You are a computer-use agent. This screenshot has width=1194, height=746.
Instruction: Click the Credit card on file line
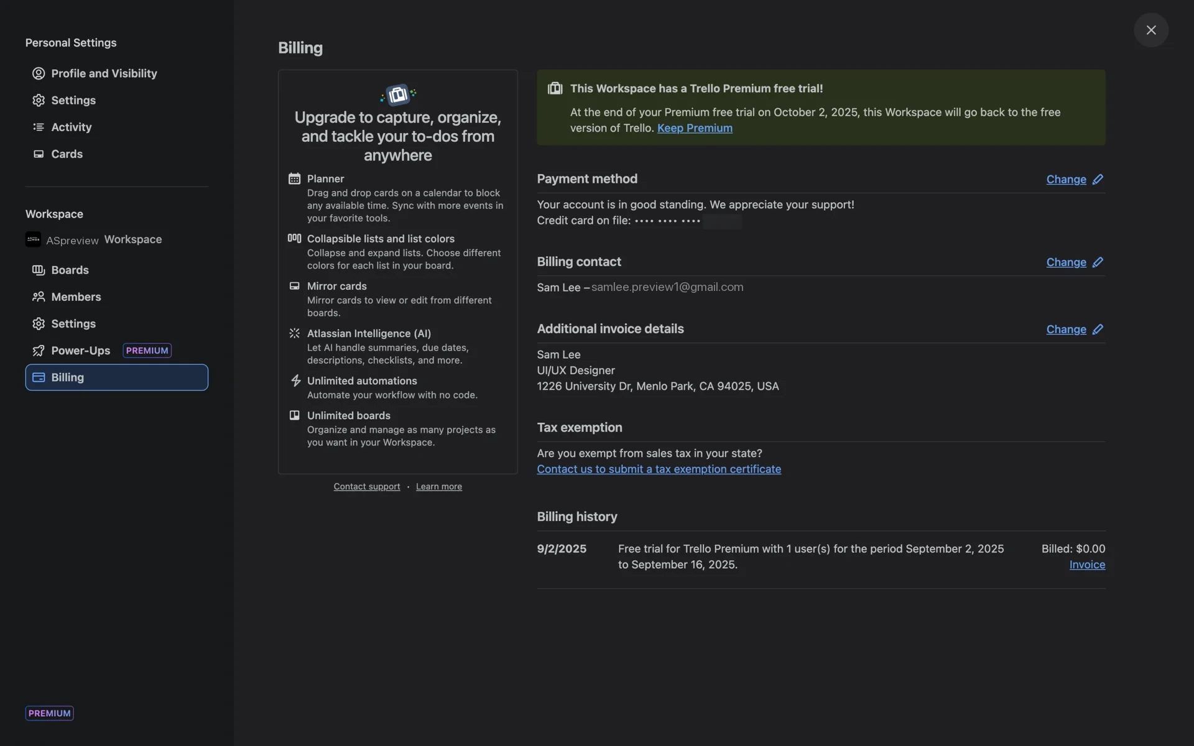[639, 221]
